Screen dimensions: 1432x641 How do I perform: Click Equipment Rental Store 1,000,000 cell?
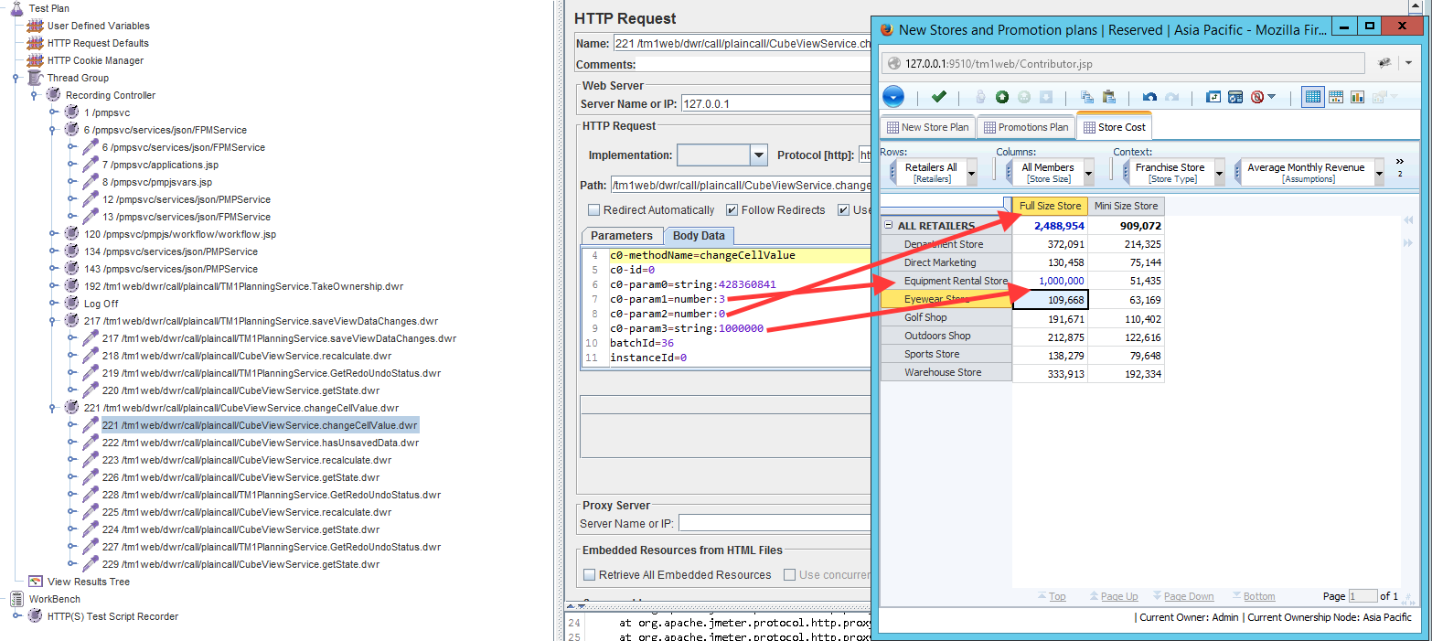[x=1050, y=281]
